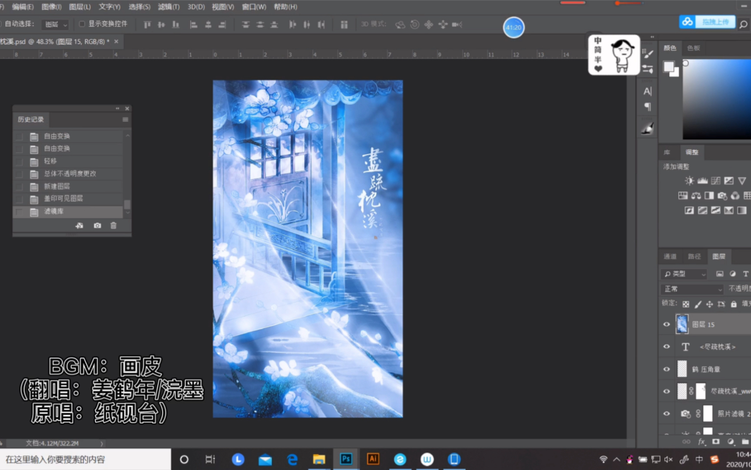Hide 图层 15 layer visibility
This screenshot has width=751, height=470.
click(667, 324)
